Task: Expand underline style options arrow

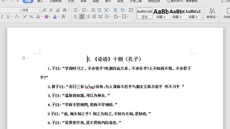Action: pyautogui.click(x=12, y=17)
